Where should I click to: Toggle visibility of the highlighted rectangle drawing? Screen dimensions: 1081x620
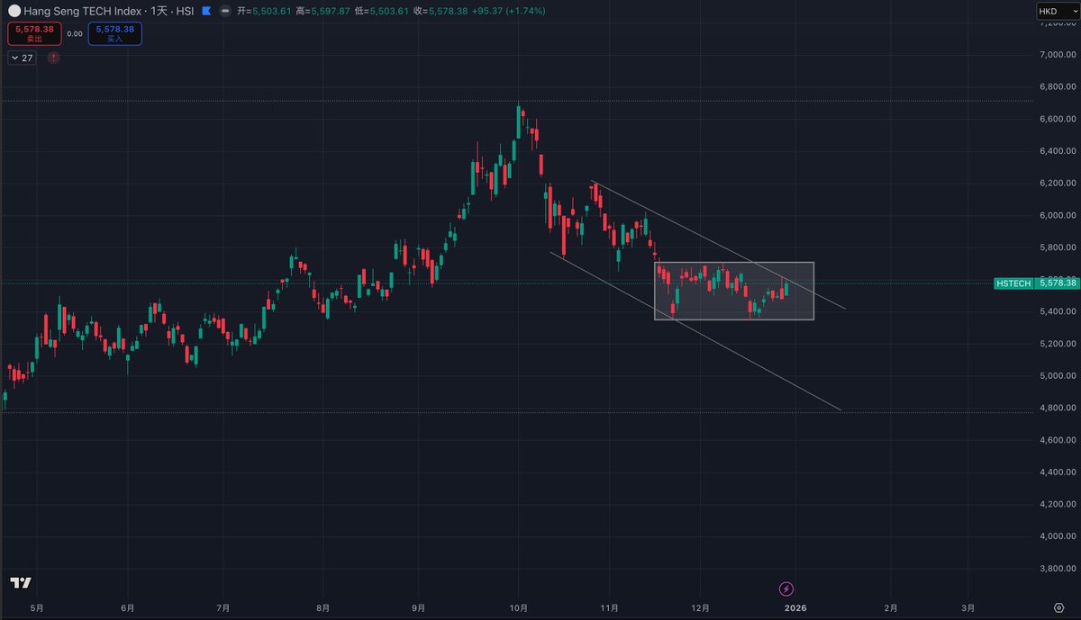[x=734, y=290]
